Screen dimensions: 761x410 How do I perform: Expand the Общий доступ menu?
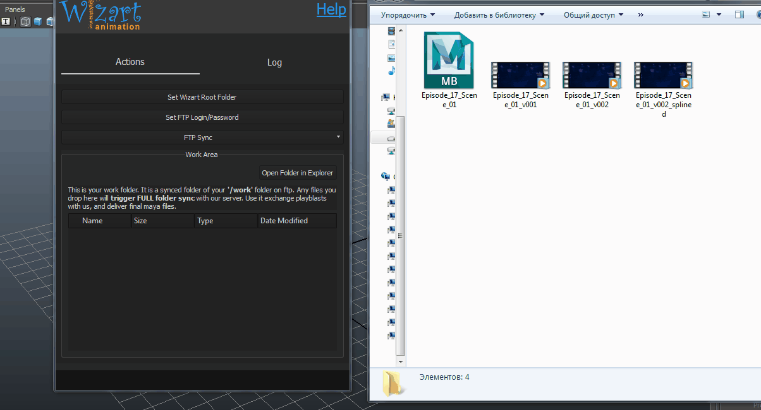(593, 15)
